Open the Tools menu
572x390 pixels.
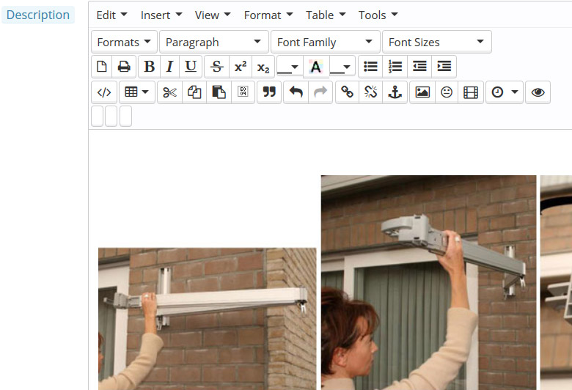(378, 15)
